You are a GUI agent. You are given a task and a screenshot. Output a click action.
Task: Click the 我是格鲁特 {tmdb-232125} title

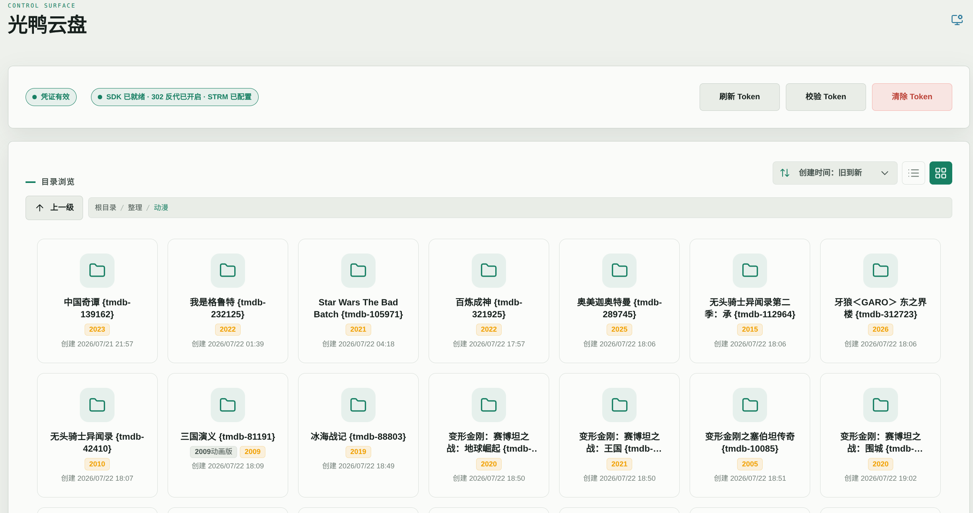(x=228, y=308)
